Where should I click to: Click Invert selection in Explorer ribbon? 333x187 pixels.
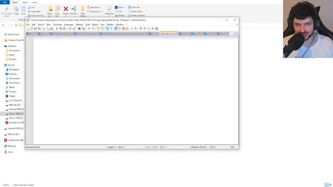[136, 16]
